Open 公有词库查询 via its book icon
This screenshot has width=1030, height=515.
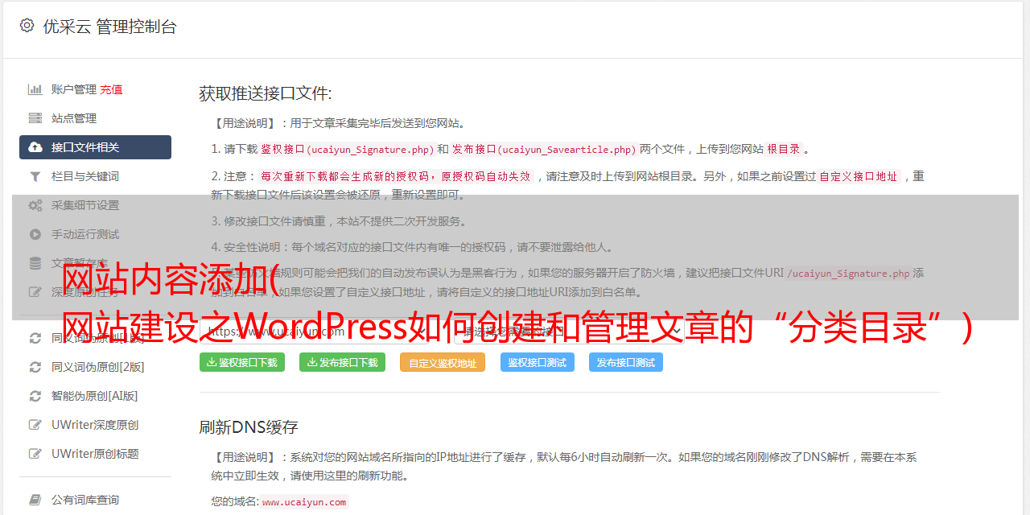[x=35, y=500]
